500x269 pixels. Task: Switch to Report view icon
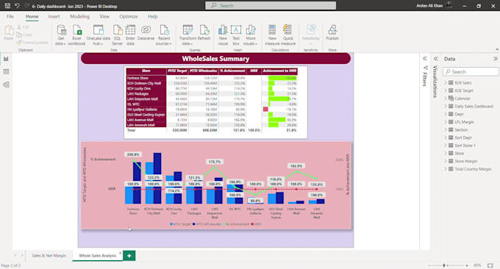(6, 59)
